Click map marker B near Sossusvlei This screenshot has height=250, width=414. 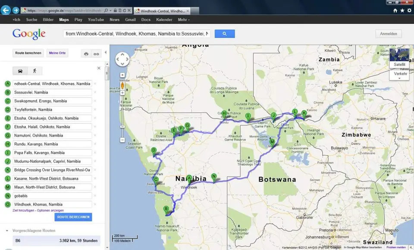166,210
